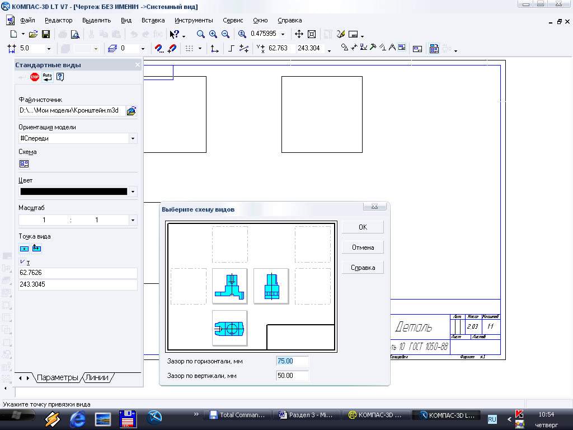Screen dimensions: 573x430
Task: Select the hammer tool icon in toolbar
Action: tap(373, 47)
